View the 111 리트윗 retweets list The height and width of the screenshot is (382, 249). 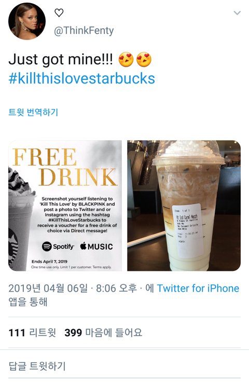click(32, 333)
